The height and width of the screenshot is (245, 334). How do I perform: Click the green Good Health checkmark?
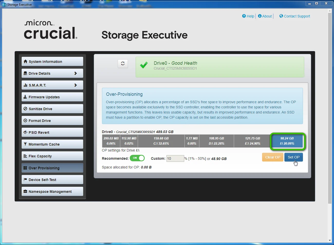tap(144, 65)
